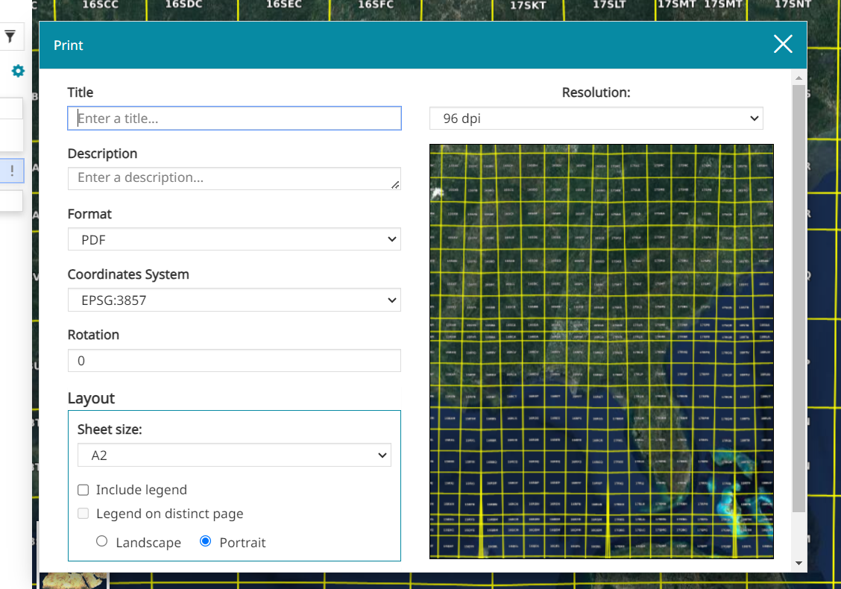Click the Print dialog vertical scrollbar thumb

[799, 298]
